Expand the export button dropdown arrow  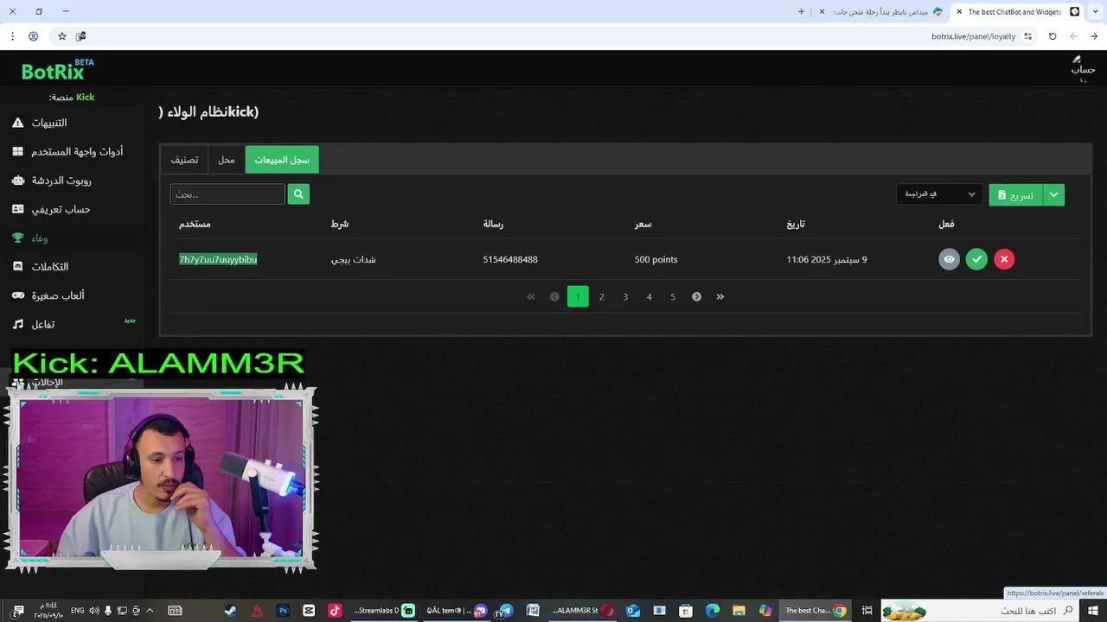pyautogui.click(x=1053, y=195)
